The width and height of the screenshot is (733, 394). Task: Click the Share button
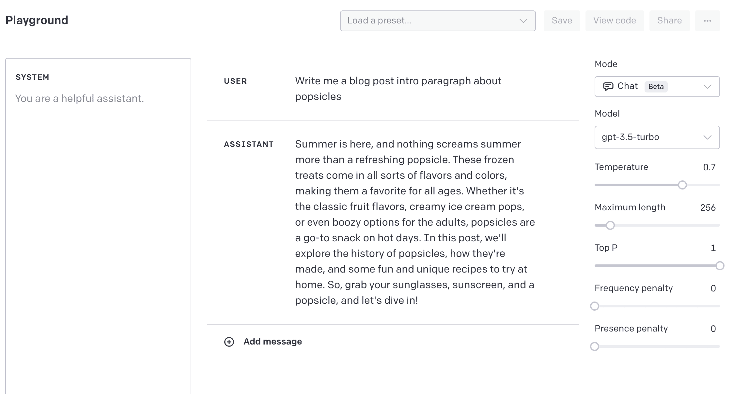(x=670, y=20)
